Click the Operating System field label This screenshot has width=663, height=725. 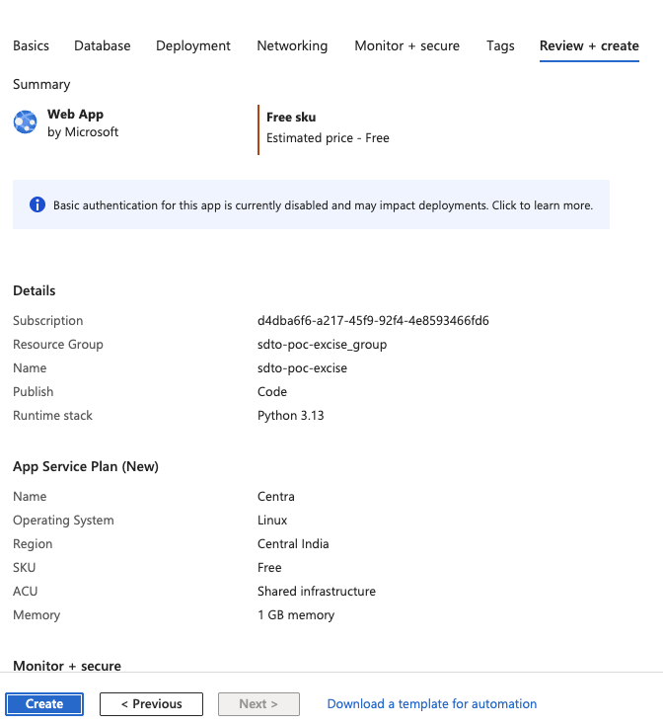click(63, 521)
